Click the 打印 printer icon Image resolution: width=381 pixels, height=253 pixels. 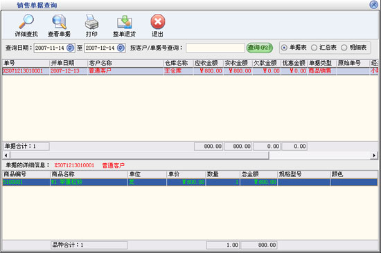click(91, 25)
